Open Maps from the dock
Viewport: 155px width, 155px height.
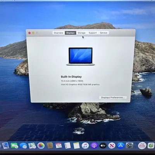point(32,146)
